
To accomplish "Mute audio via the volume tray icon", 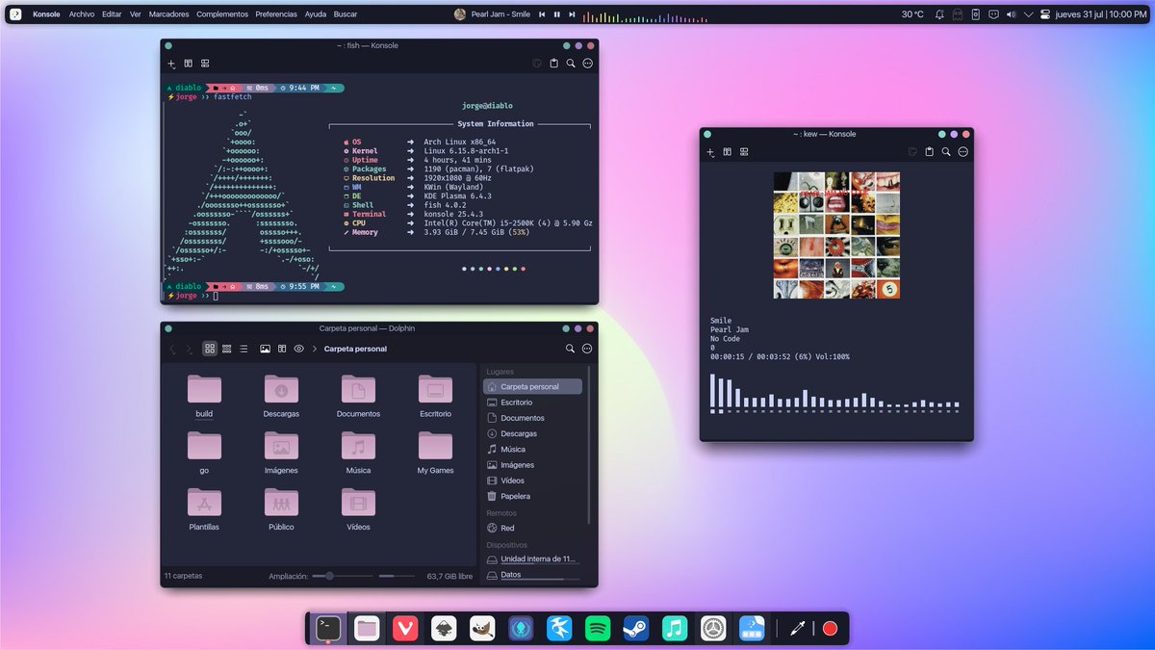I will click(x=1011, y=13).
